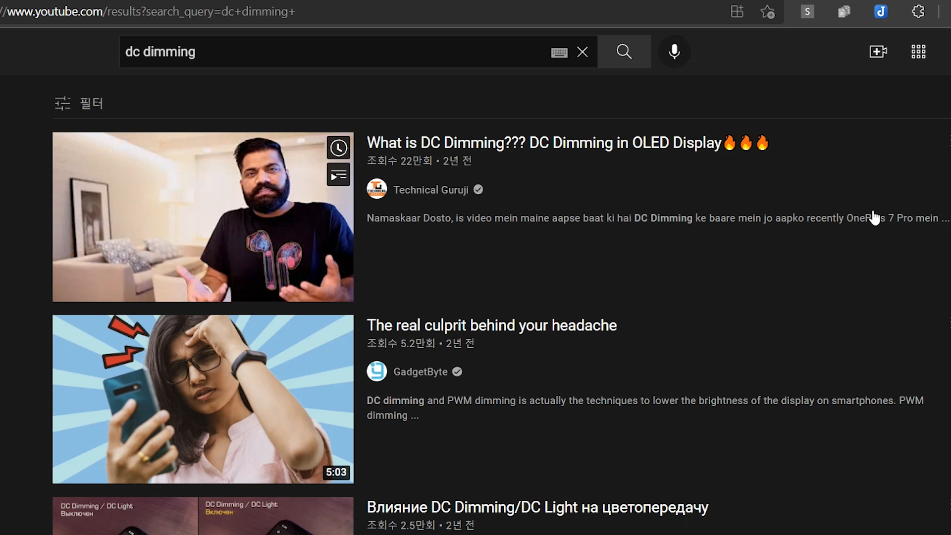The height and width of the screenshot is (535, 951).
Task: Click the Technical Guruji video thumbnail
Action: pyautogui.click(x=203, y=216)
